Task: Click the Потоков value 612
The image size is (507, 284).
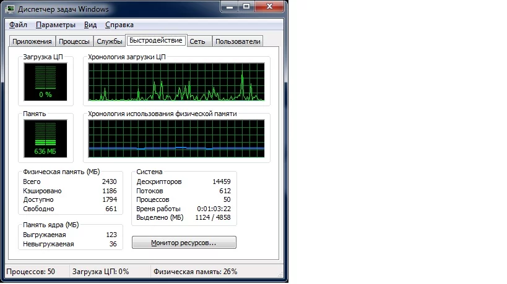Action: (225, 191)
